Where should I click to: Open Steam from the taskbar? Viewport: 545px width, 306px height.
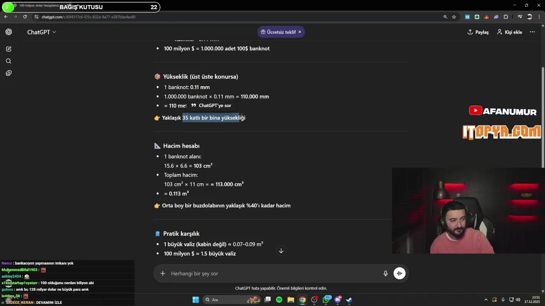click(x=349, y=300)
